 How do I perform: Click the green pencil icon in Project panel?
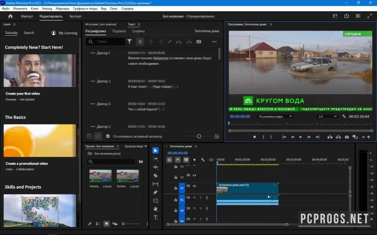(90, 224)
